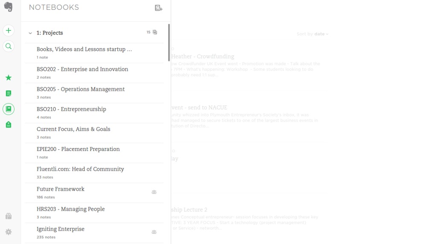This screenshot has height=244, width=437.
Task: Open Shortcuts star icon in sidebar
Action: 9,78
